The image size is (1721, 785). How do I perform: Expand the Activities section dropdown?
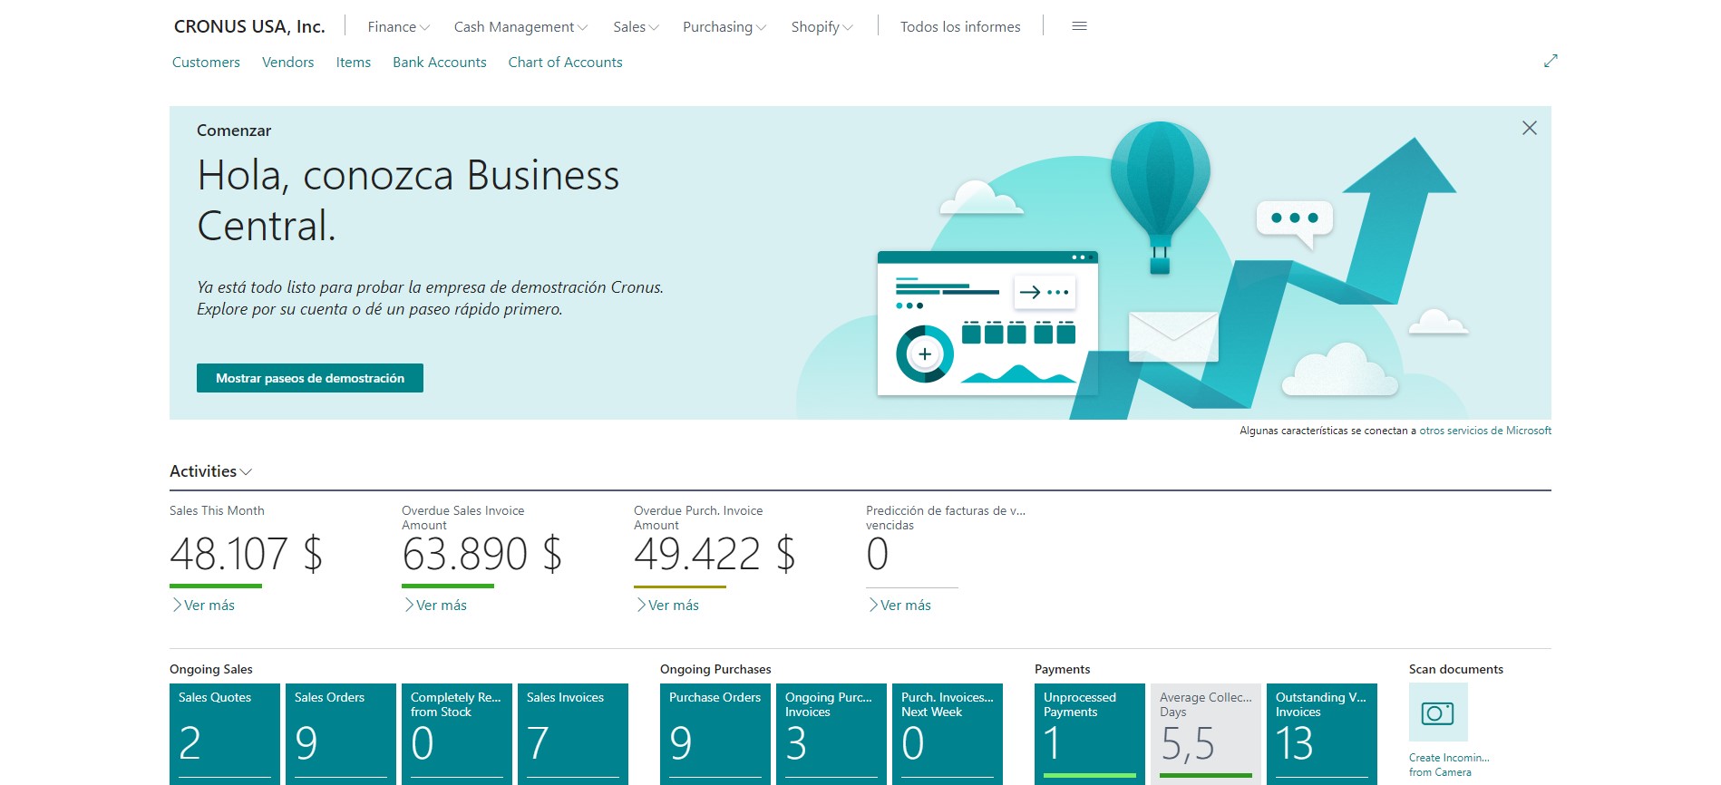(x=210, y=471)
